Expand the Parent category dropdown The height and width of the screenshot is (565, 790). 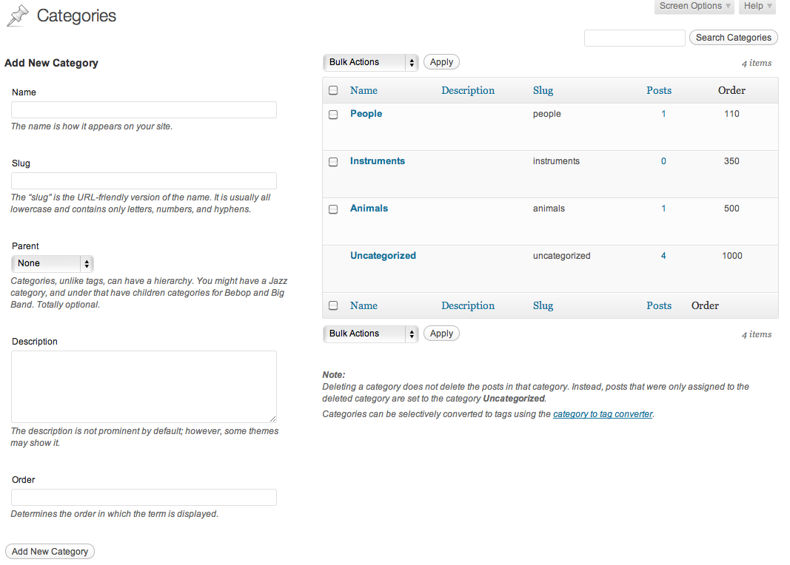(53, 263)
